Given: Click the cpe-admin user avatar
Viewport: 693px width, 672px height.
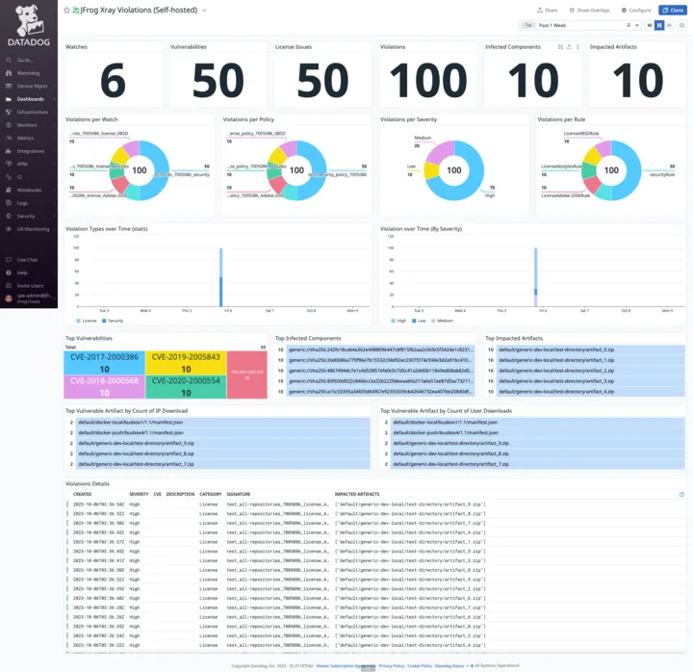Looking at the screenshot, I should click(x=9, y=298).
